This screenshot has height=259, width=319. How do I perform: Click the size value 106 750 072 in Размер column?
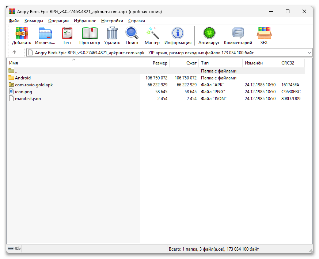click(156, 78)
